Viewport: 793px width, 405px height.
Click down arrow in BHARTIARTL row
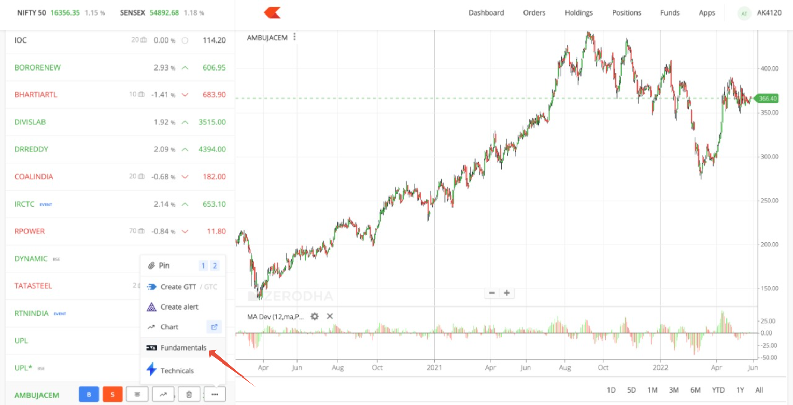(x=185, y=95)
